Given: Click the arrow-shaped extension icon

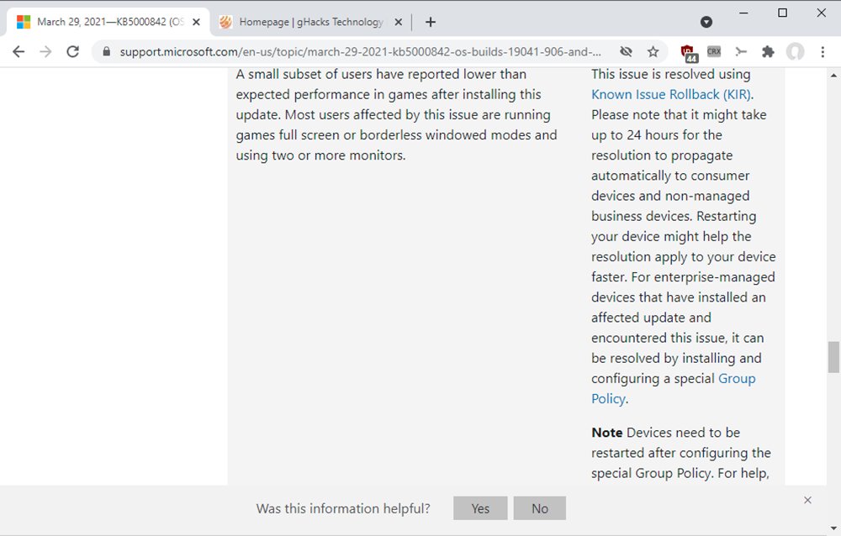Looking at the screenshot, I should click(741, 51).
